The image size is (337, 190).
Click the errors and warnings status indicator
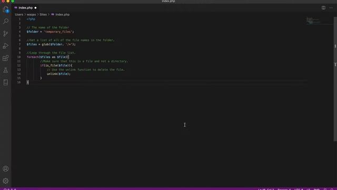coord(9,189)
